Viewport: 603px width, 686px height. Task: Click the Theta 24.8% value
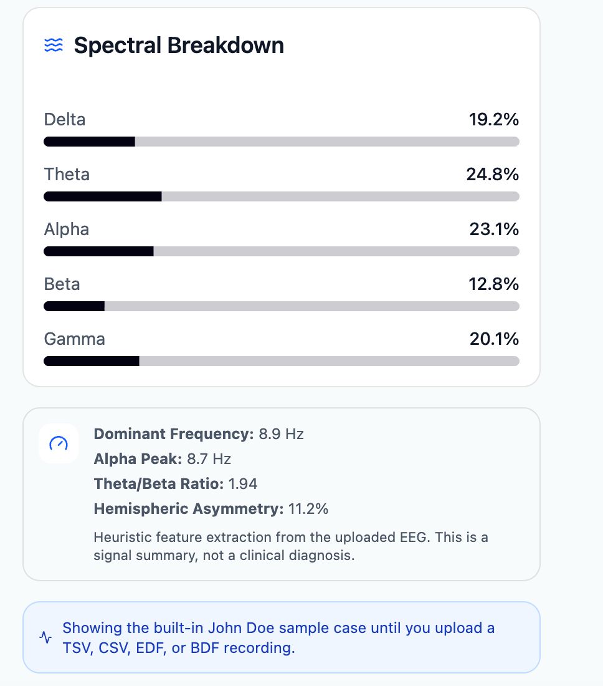[493, 174]
